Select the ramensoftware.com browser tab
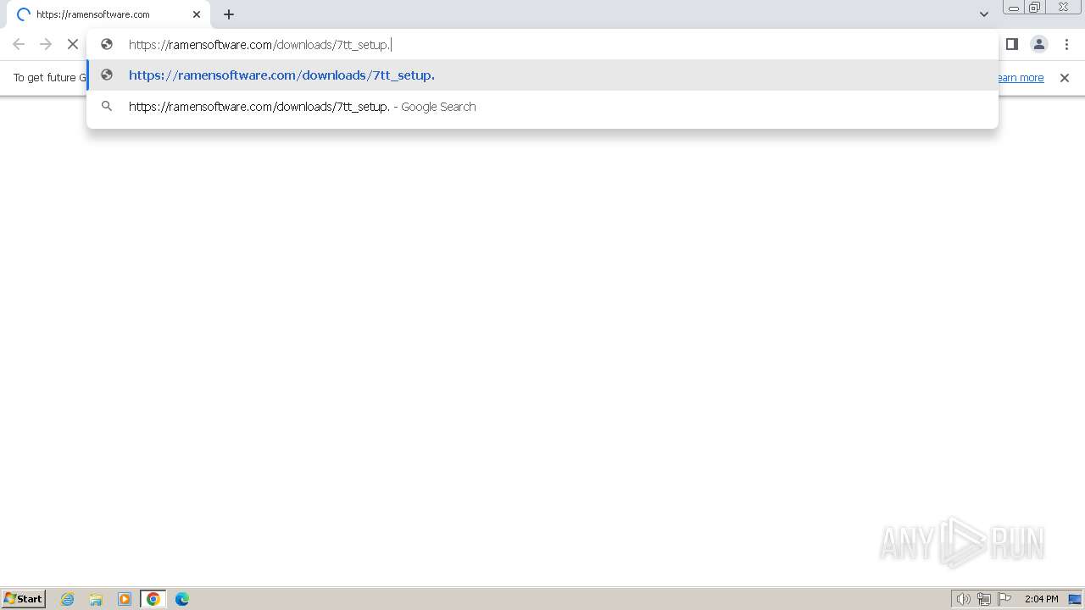1085x610 pixels. (108, 14)
